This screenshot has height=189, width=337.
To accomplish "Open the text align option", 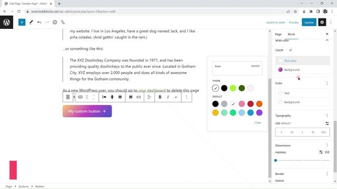I will (149, 97).
